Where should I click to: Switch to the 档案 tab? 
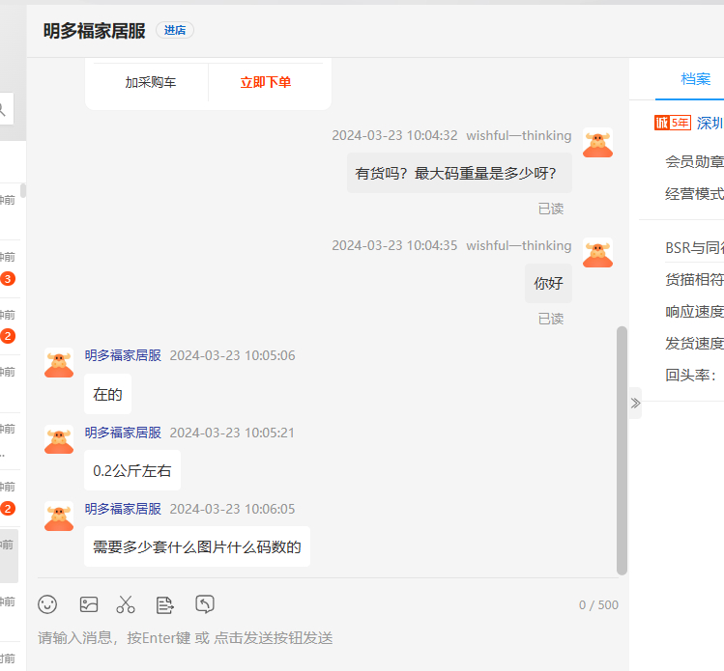pos(695,79)
